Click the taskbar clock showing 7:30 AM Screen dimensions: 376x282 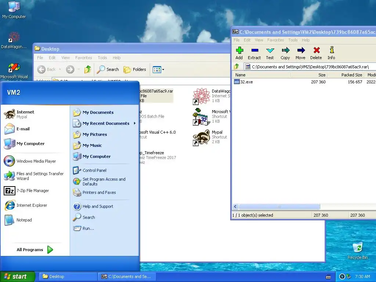click(x=362, y=276)
